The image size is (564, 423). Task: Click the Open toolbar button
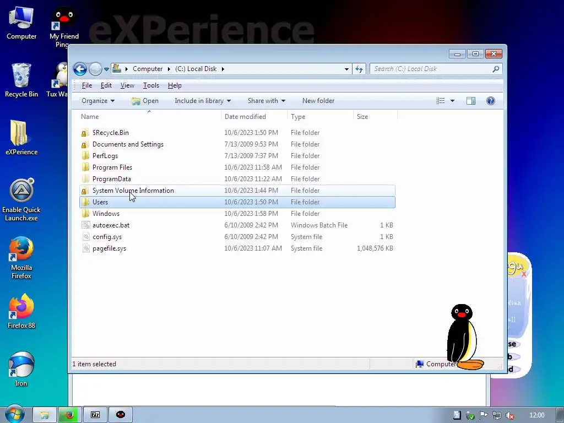145,101
